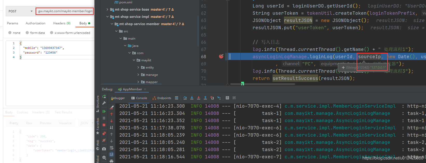The image size is (426, 163).
Task: Collapse the java folder
Action: pos(125,46)
